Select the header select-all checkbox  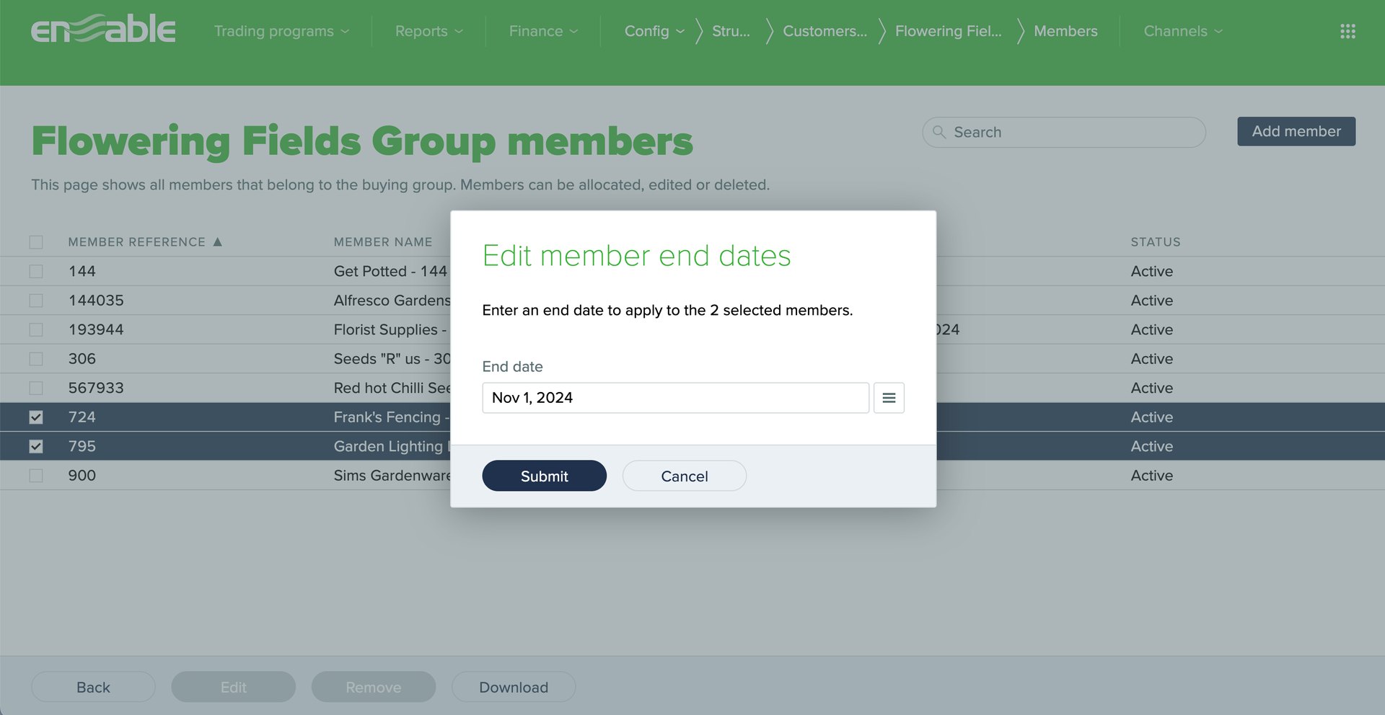[36, 242]
